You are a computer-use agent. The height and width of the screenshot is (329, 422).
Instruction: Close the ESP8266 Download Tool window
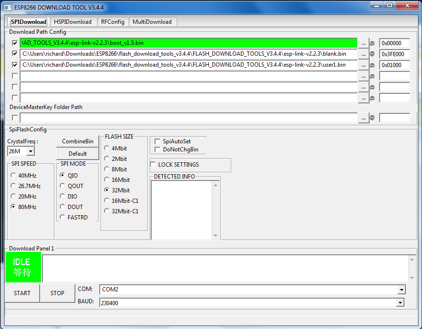[407, 6]
